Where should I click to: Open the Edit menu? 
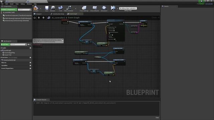coord(7,4)
